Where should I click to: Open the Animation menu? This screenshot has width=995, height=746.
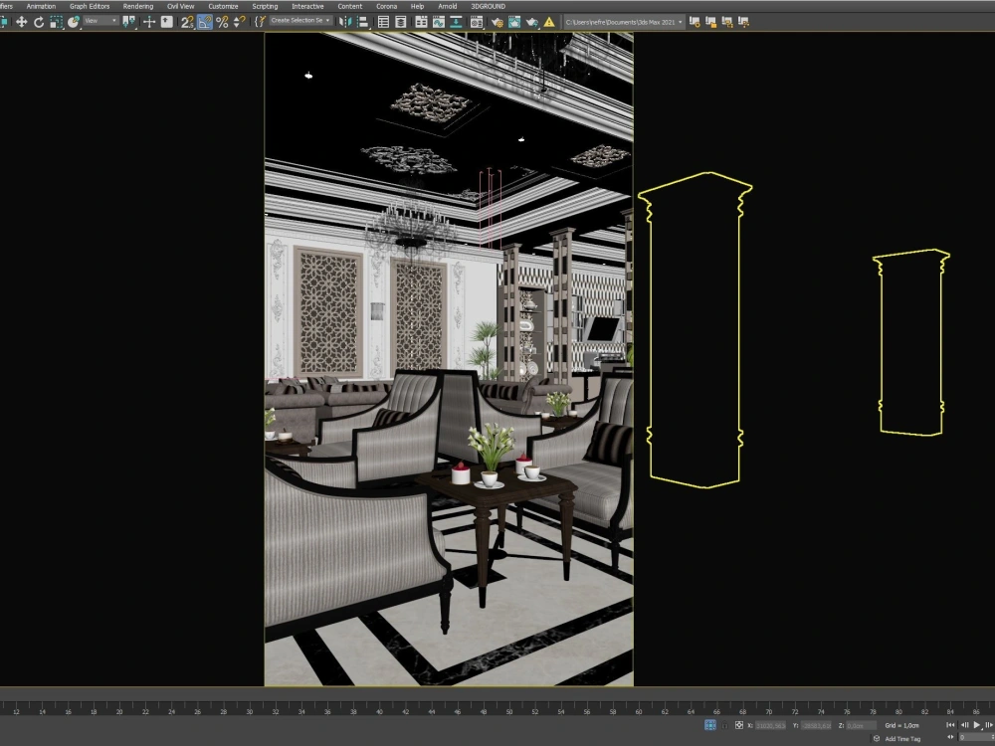click(x=41, y=6)
